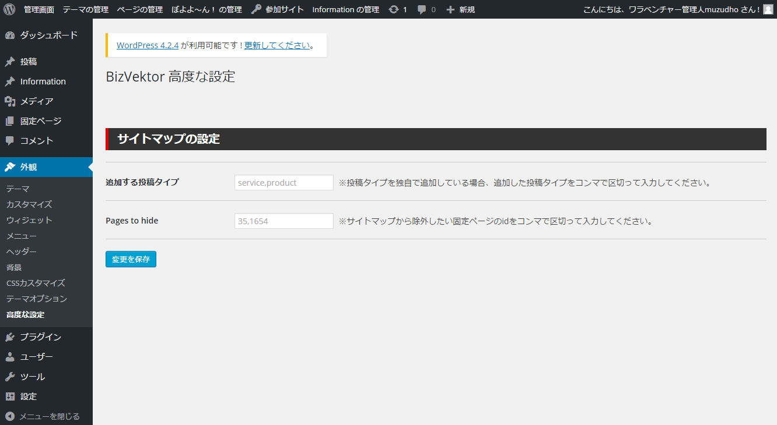
Task: Open 投稿 label in the sidebar
Action: (29, 62)
